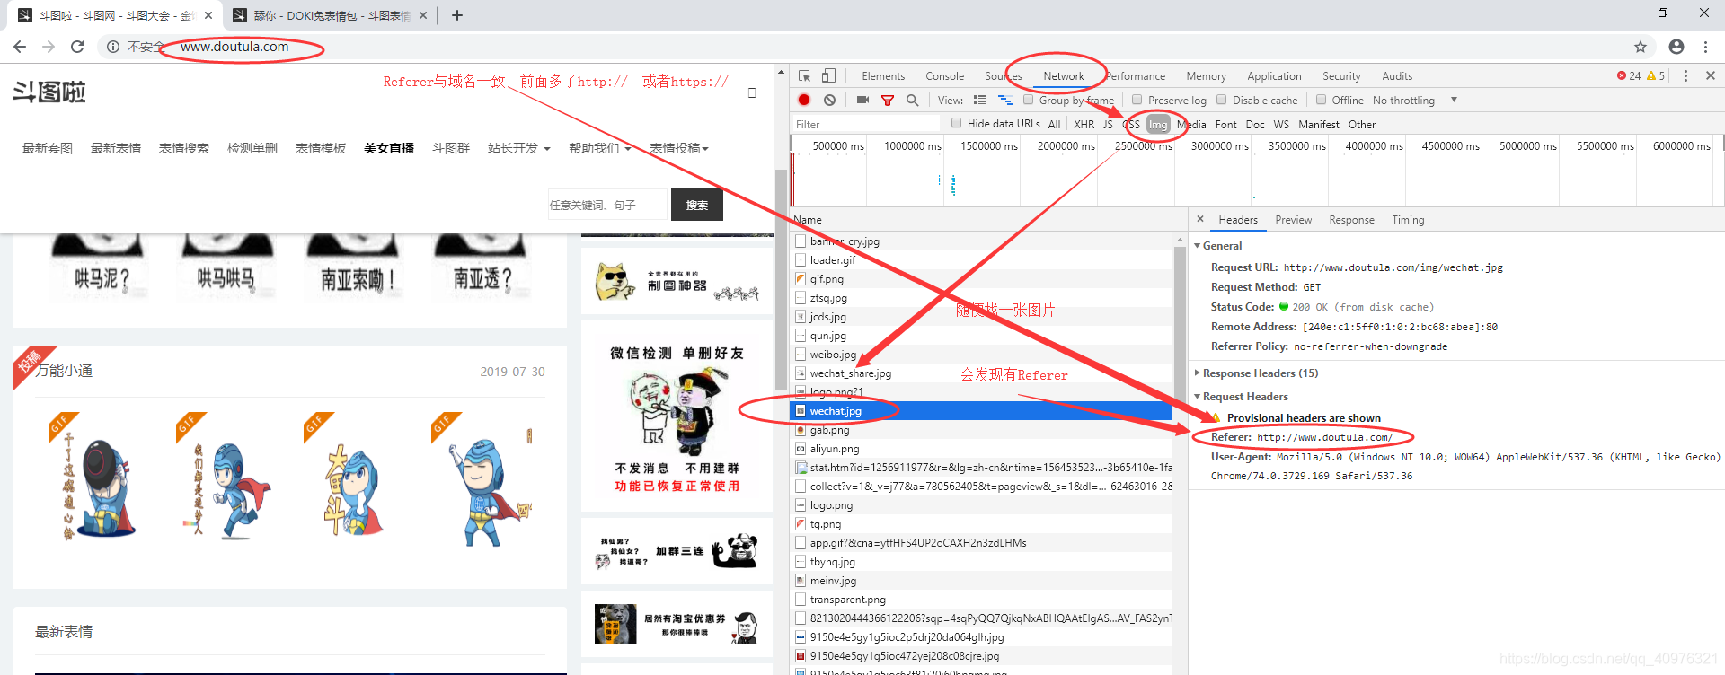Screen dimensions: 1725x675
Task: Click the address bar URL
Action: pos(234,47)
